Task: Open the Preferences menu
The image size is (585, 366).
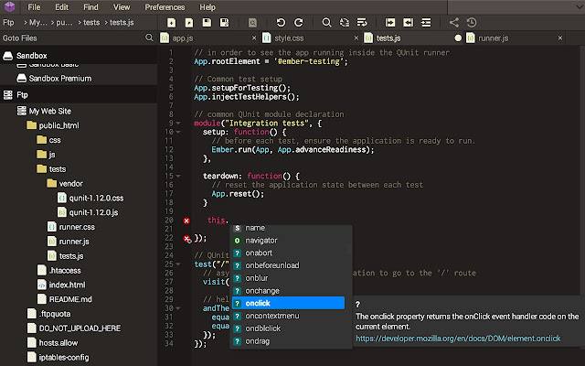Action: pos(165,6)
